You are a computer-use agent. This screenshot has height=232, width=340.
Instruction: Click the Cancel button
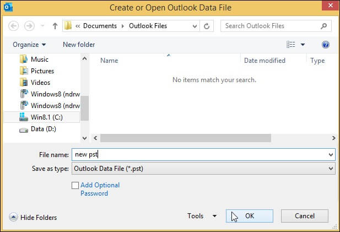pos(304,216)
